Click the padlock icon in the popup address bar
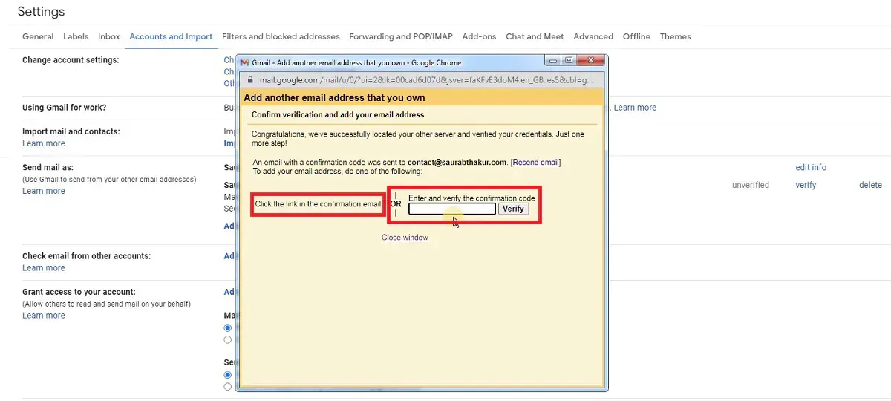 (x=250, y=80)
